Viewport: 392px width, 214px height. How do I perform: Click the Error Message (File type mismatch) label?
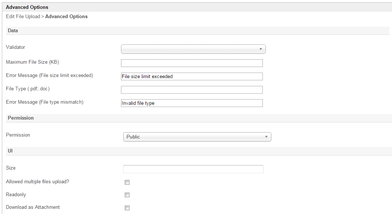(45, 102)
